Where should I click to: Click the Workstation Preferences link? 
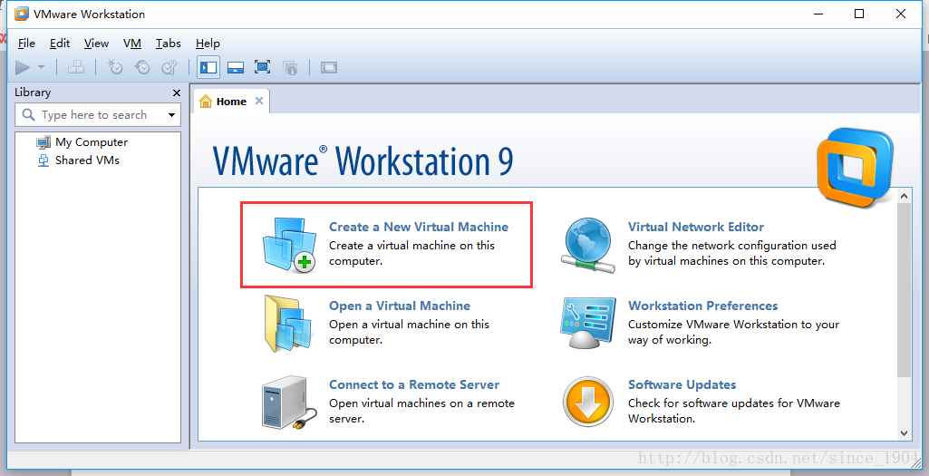[702, 306]
